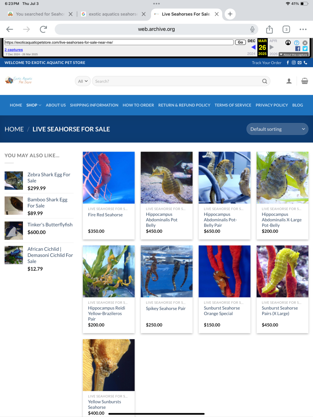313x417 pixels.
Task: Focus the Wayback Machine URL input field
Action: click(119, 42)
